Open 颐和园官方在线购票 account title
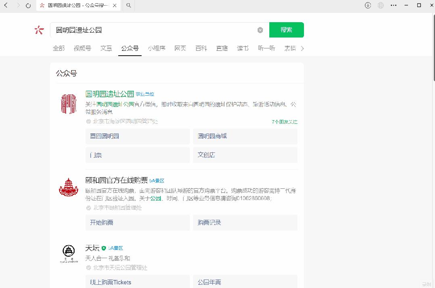435x288 pixels. 117,180
